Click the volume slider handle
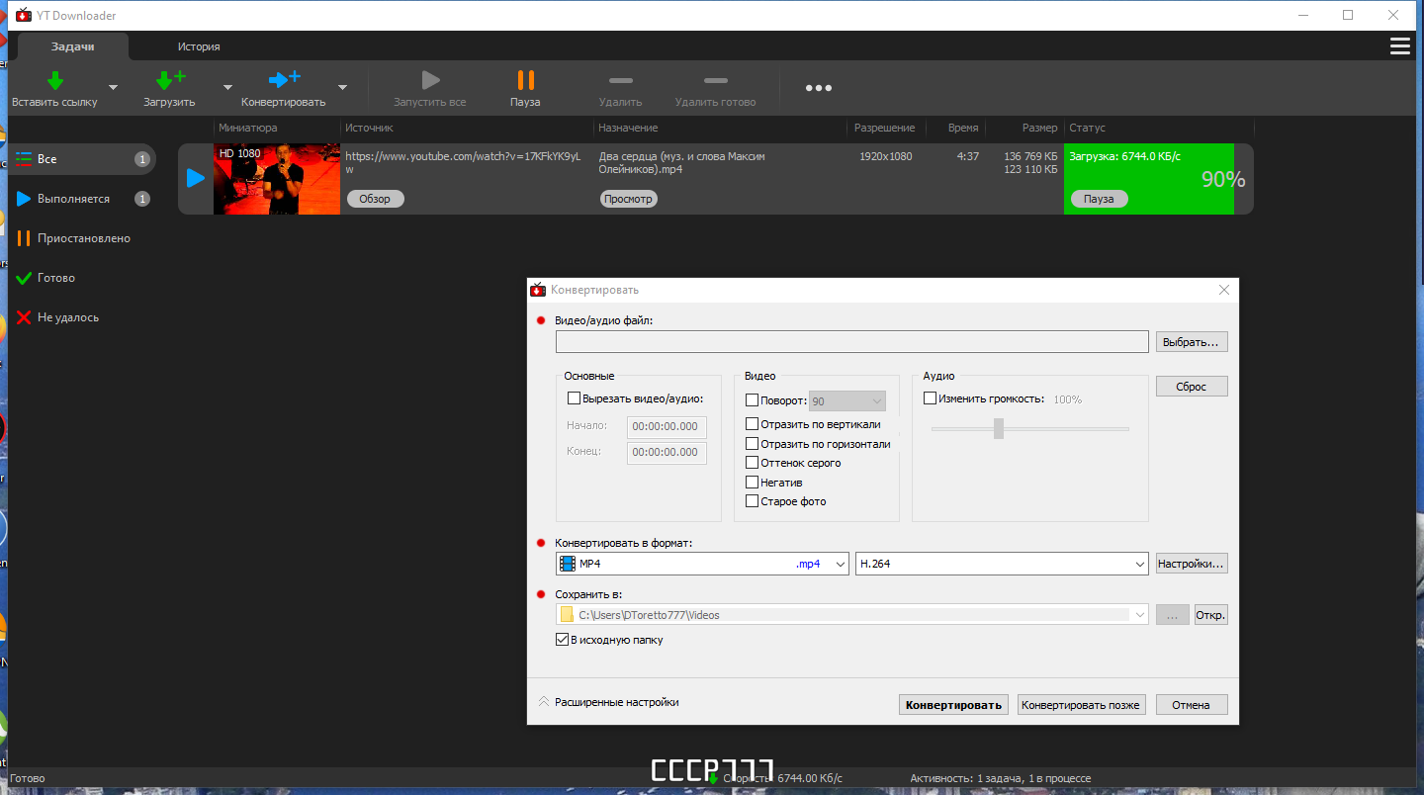Viewport: 1424px width, 795px height. pyautogui.click(x=999, y=428)
